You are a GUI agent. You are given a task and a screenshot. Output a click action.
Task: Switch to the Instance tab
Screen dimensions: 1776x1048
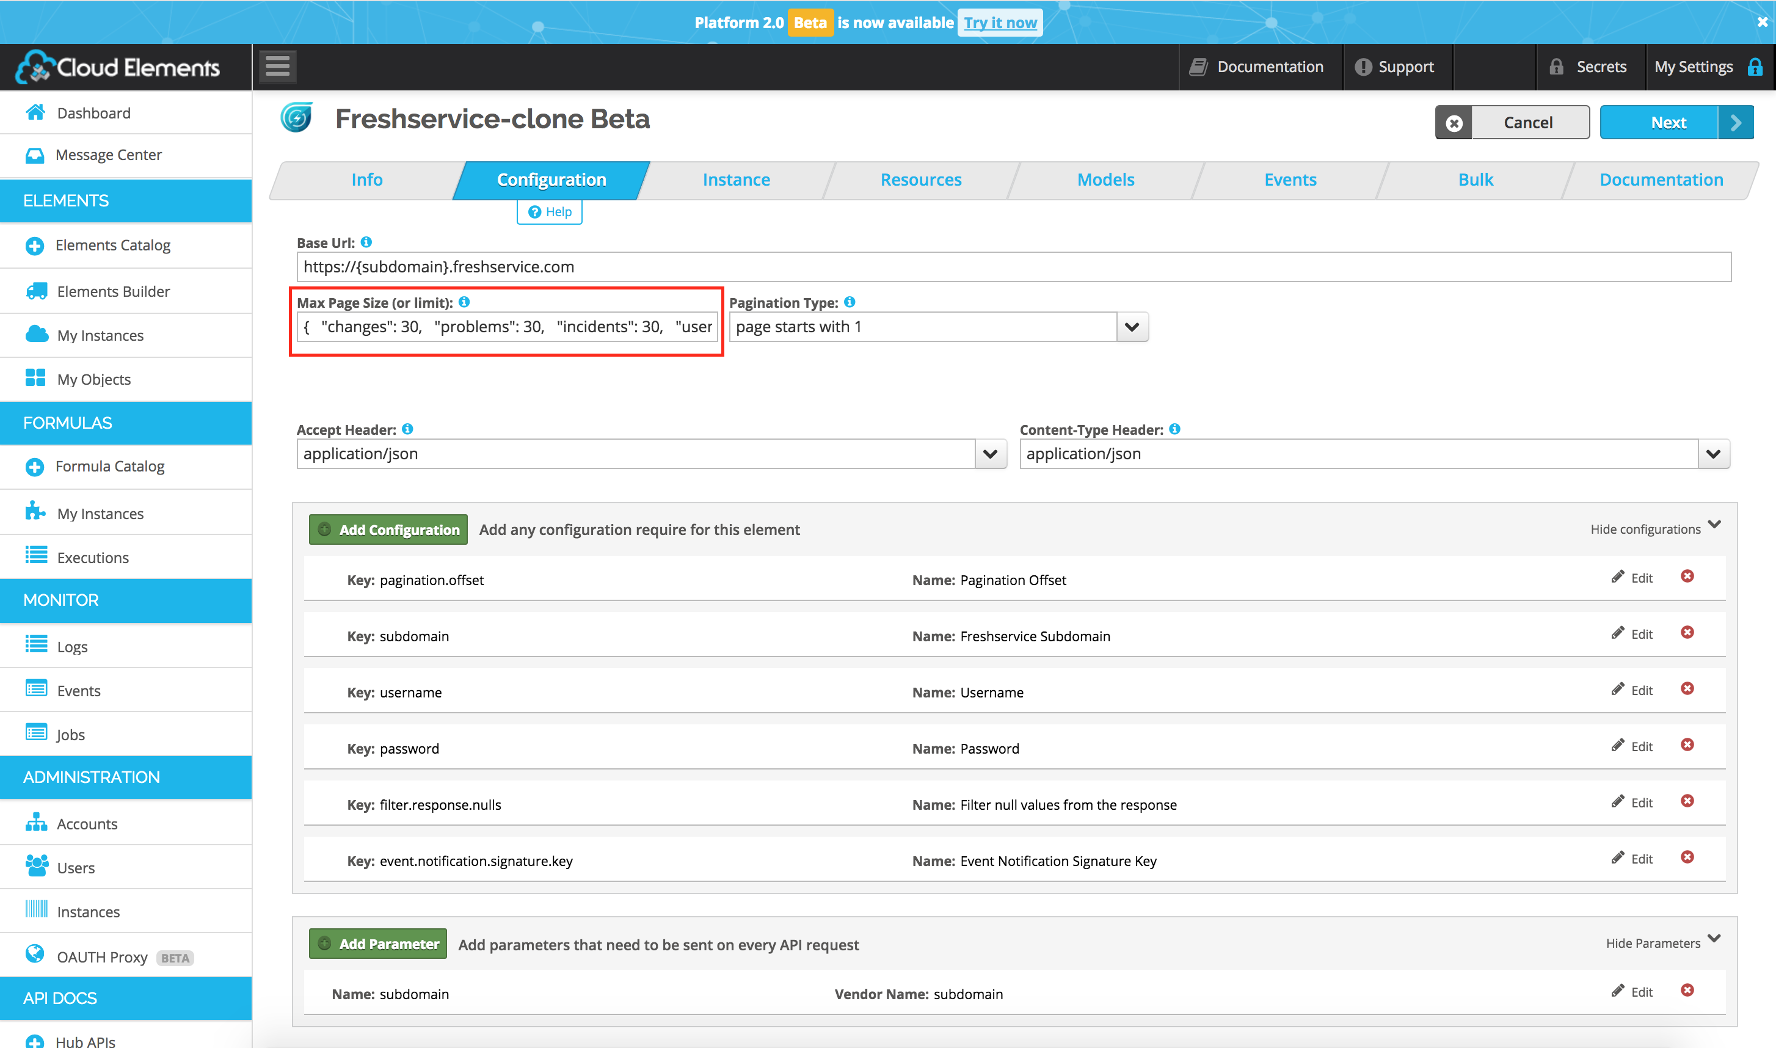[736, 180]
